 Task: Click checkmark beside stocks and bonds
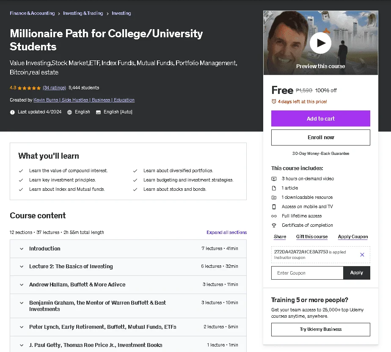click(x=135, y=190)
